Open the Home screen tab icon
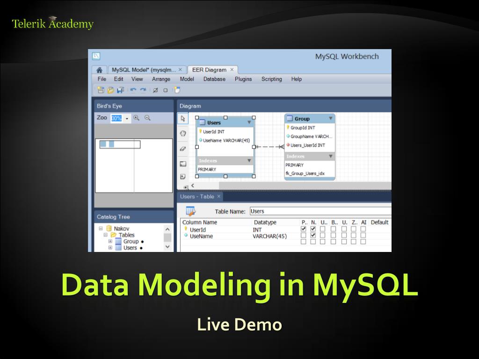The image size is (479, 359). pos(99,70)
